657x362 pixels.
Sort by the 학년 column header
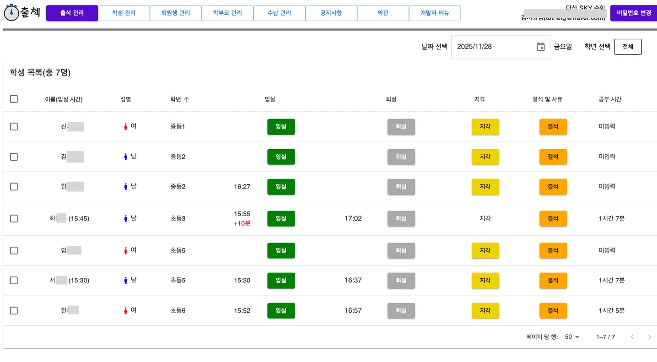coord(176,99)
